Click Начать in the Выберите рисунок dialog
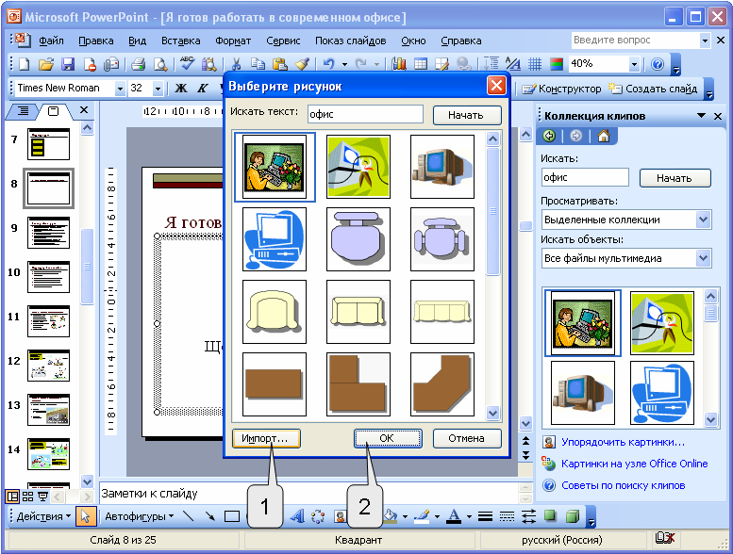The width and height of the screenshot is (733, 554). [467, 115]
